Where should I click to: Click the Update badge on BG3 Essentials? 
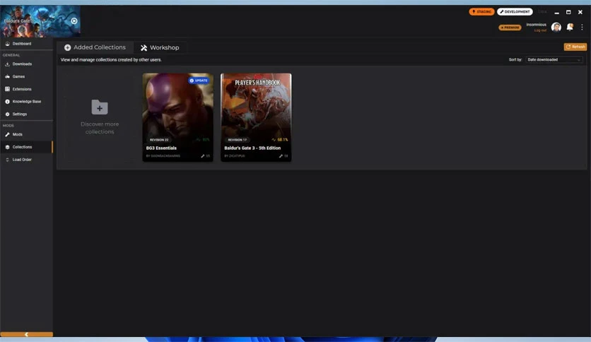coord(199,81)
